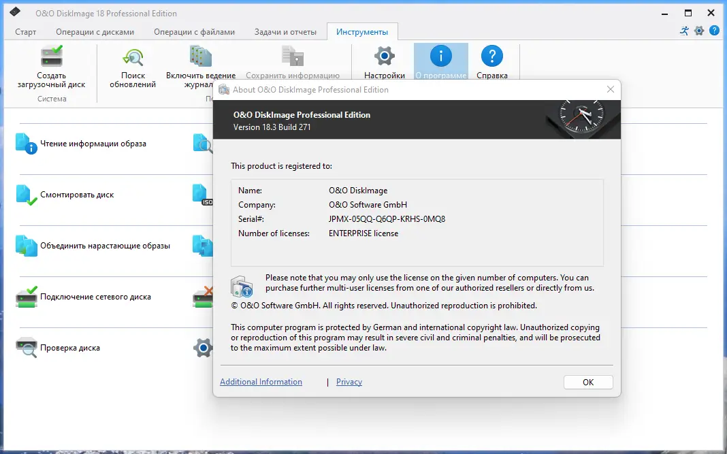The height and width of the screenshot is (454, 727).
Task: Click the Name value O&O DiskImage
Action: (358, 190)
